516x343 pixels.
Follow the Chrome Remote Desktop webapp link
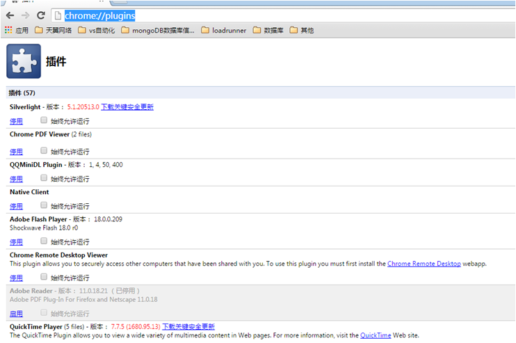click(424, 264)
